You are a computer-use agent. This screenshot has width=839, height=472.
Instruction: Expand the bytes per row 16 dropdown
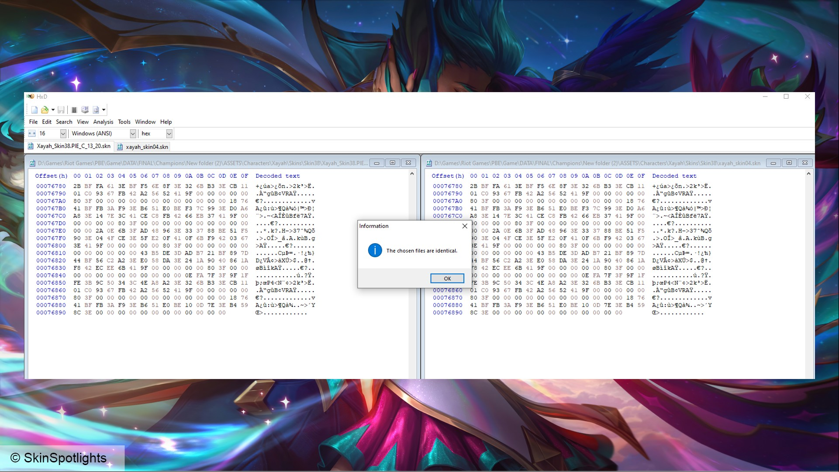pyautogui.click(x=63, y=134)
